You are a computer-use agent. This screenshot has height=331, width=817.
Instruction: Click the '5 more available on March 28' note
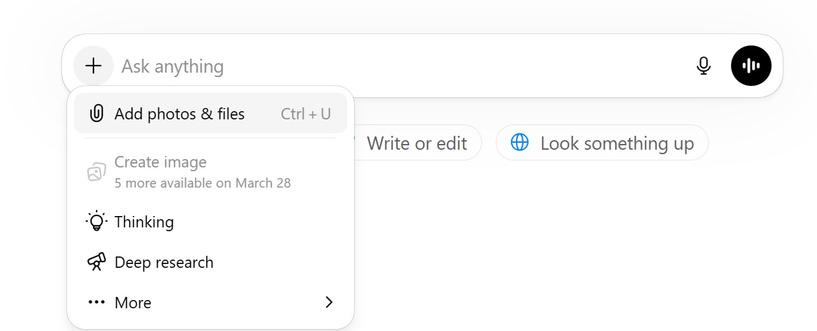(202, 183)
